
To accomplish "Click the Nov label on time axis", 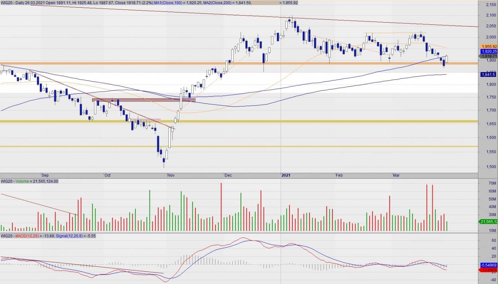I will tap(171, 175).
